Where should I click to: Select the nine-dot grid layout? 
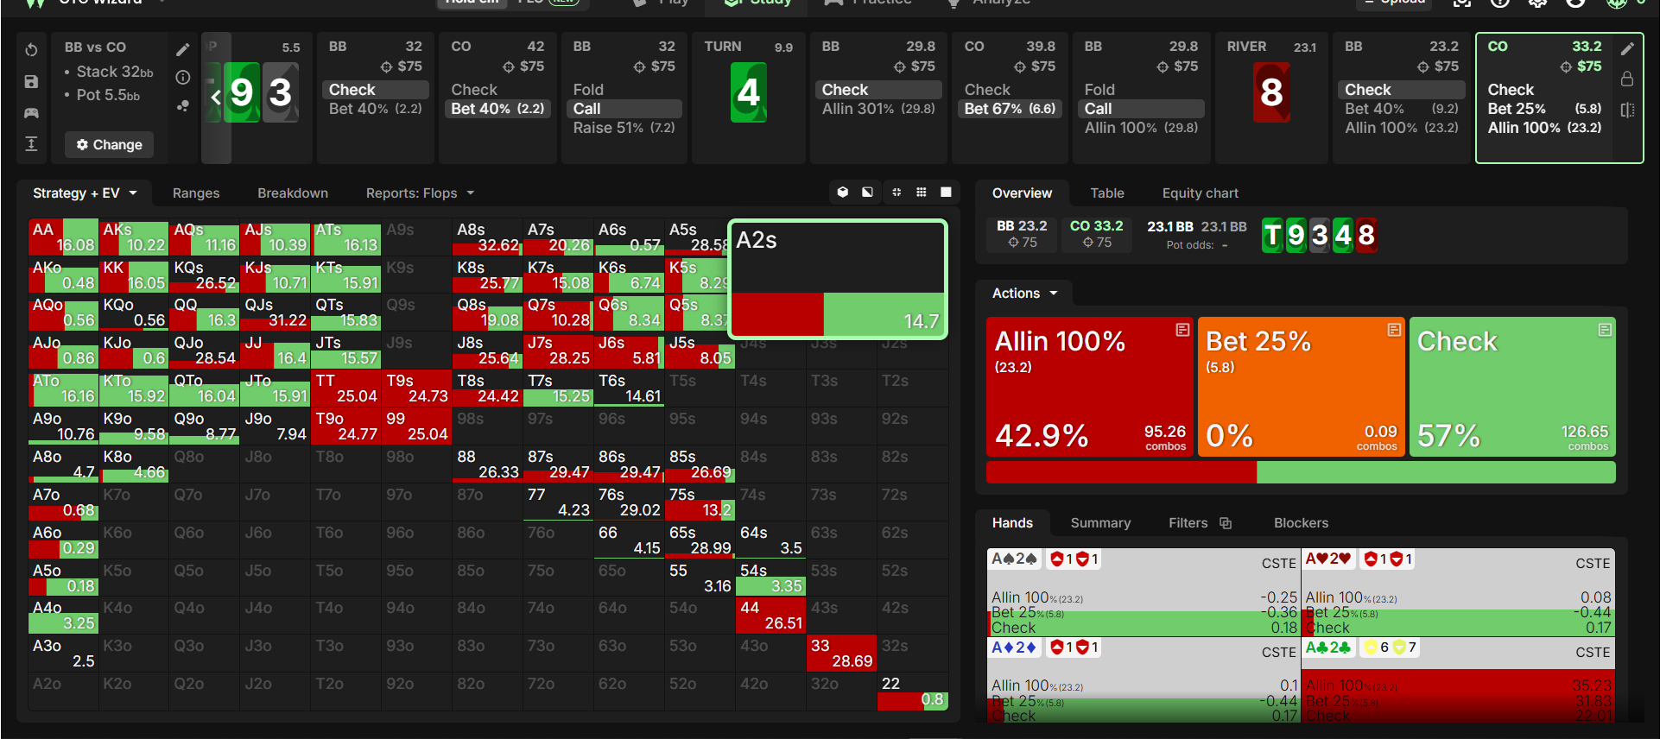922,193
